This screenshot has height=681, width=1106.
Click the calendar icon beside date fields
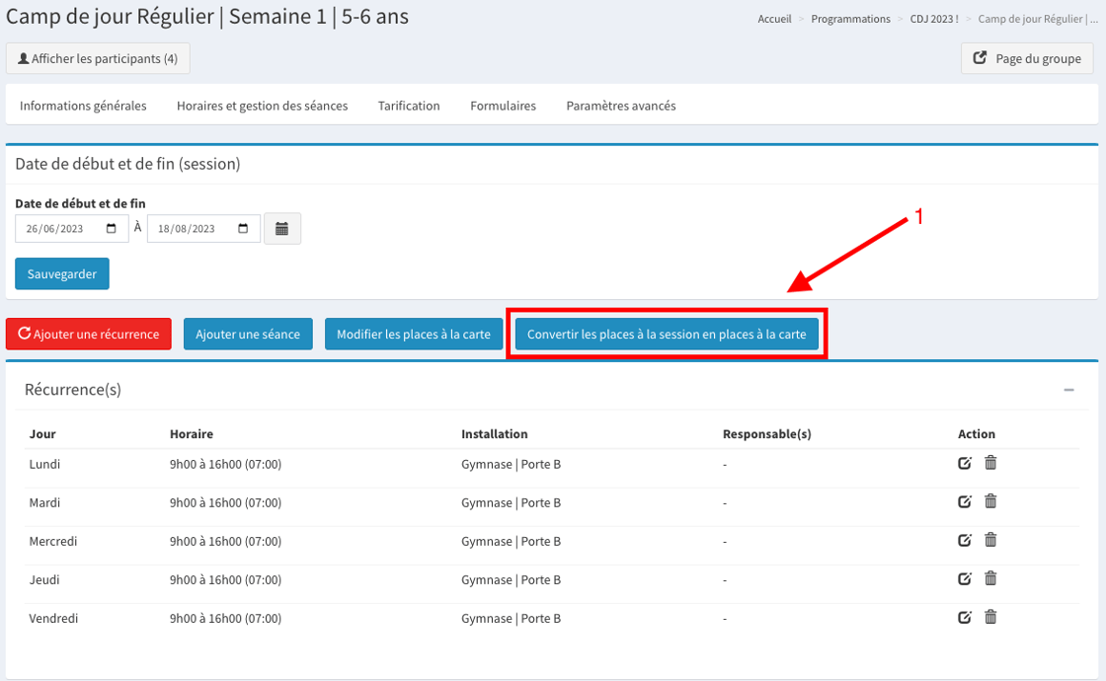(x=281, y=228)
